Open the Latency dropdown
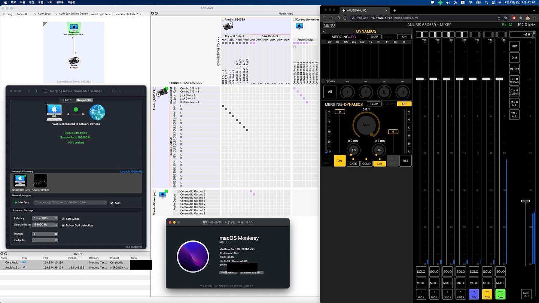The image size is (539, 303). point(45,218)
